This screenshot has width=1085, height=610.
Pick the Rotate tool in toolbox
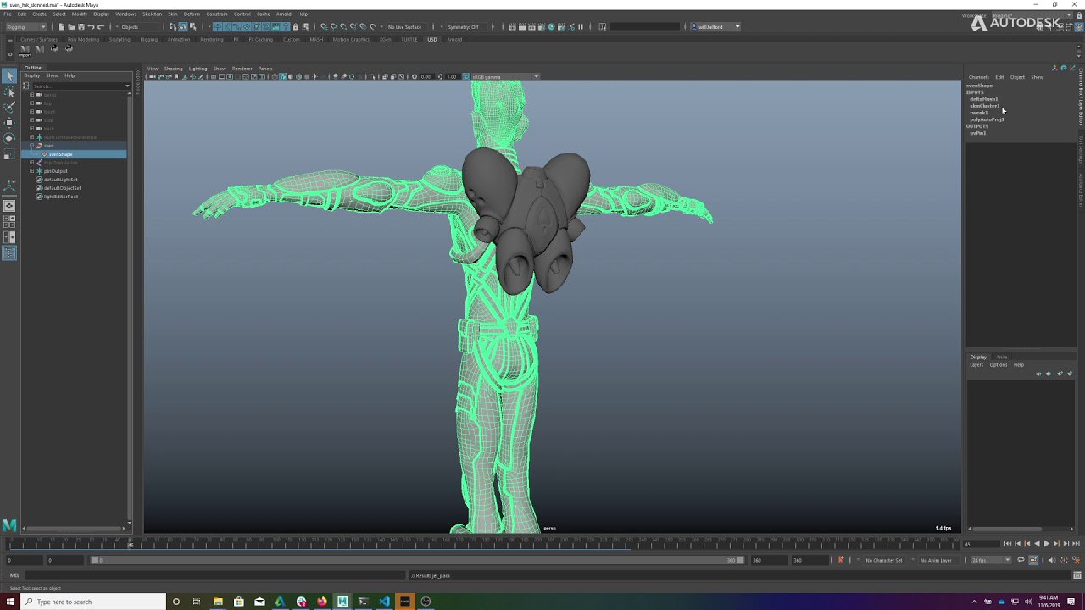pyautogui.click(x=9, y=138)
